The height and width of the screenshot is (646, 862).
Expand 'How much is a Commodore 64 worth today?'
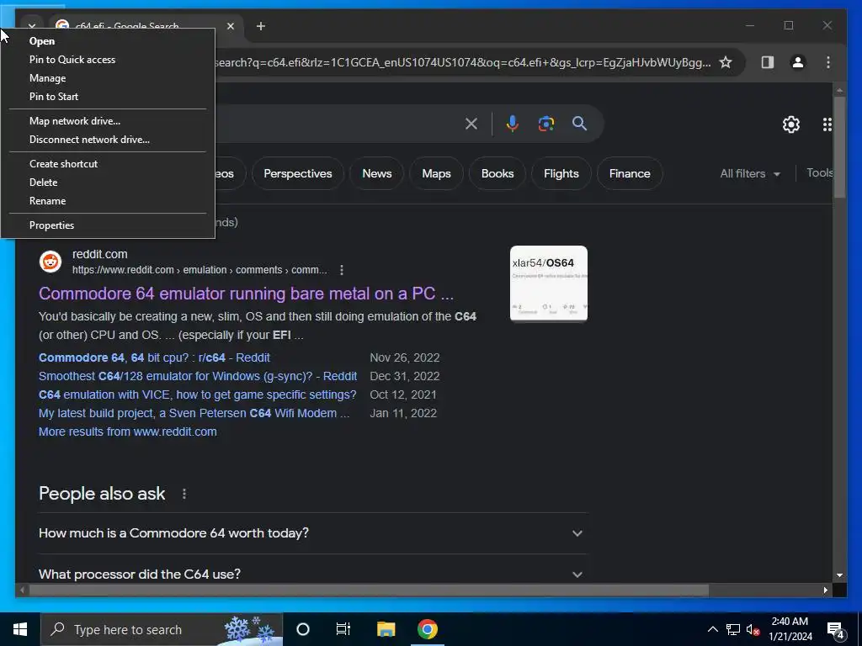pyautogui.click(x=313, y=533)
